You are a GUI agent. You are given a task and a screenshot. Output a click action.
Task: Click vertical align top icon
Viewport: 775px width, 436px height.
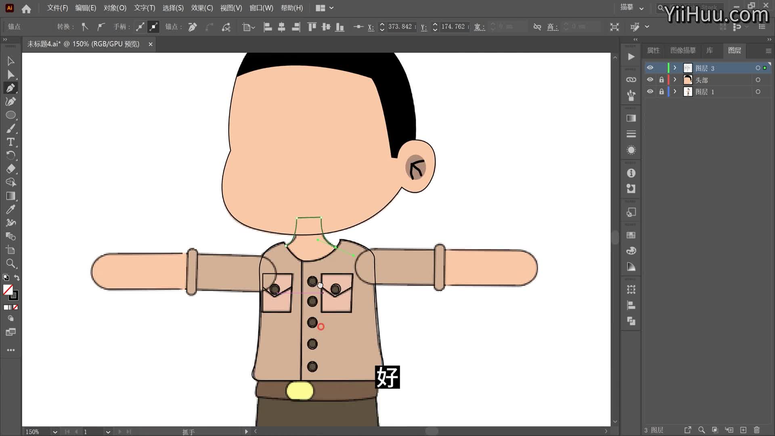point(312,27)
